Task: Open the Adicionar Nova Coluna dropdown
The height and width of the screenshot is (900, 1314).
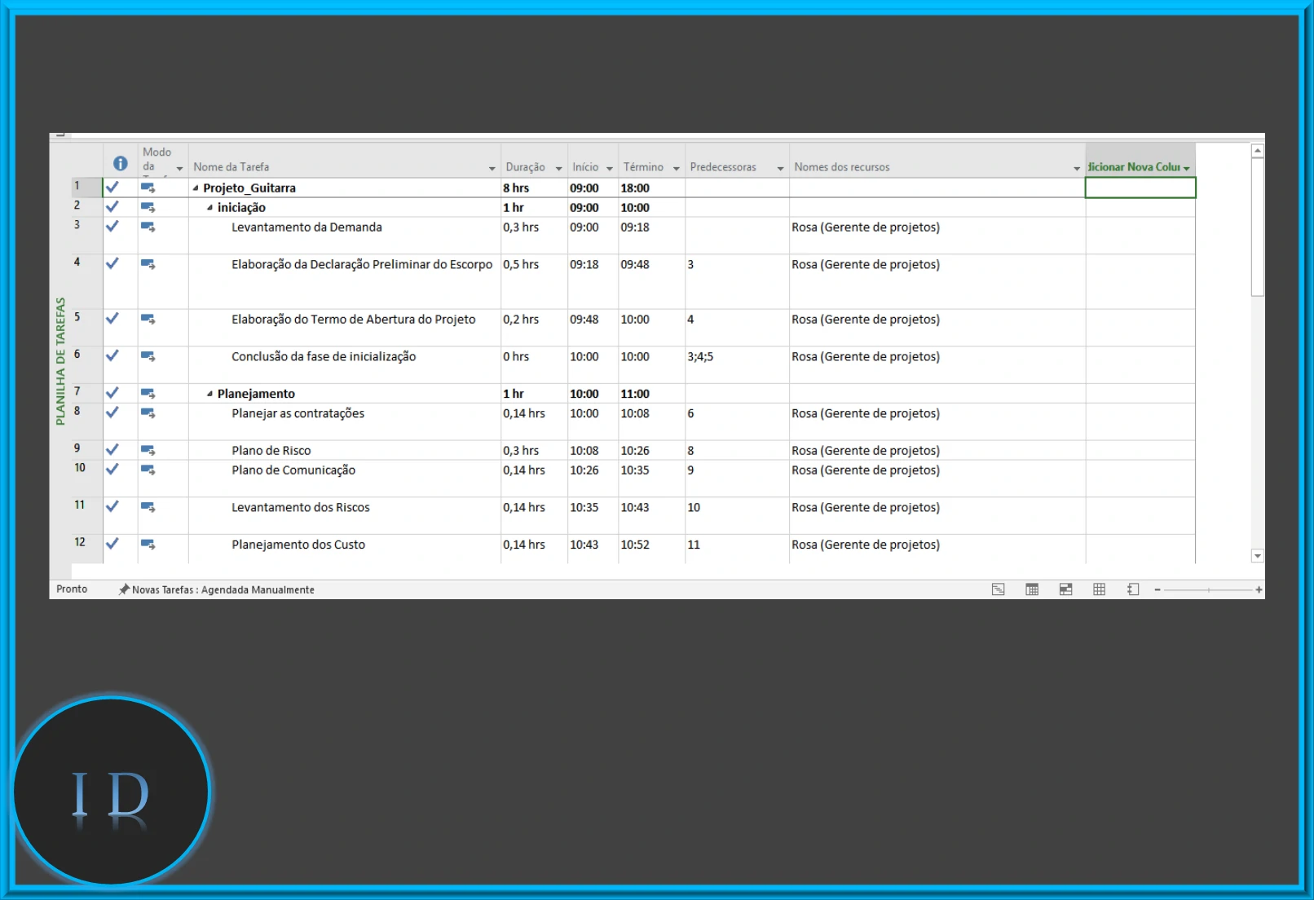Action: click(x=1187, y=168)
